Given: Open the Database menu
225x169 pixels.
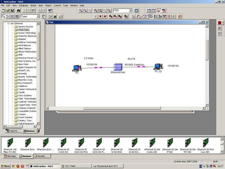Looking at the screenshot, I should [23, 5].
